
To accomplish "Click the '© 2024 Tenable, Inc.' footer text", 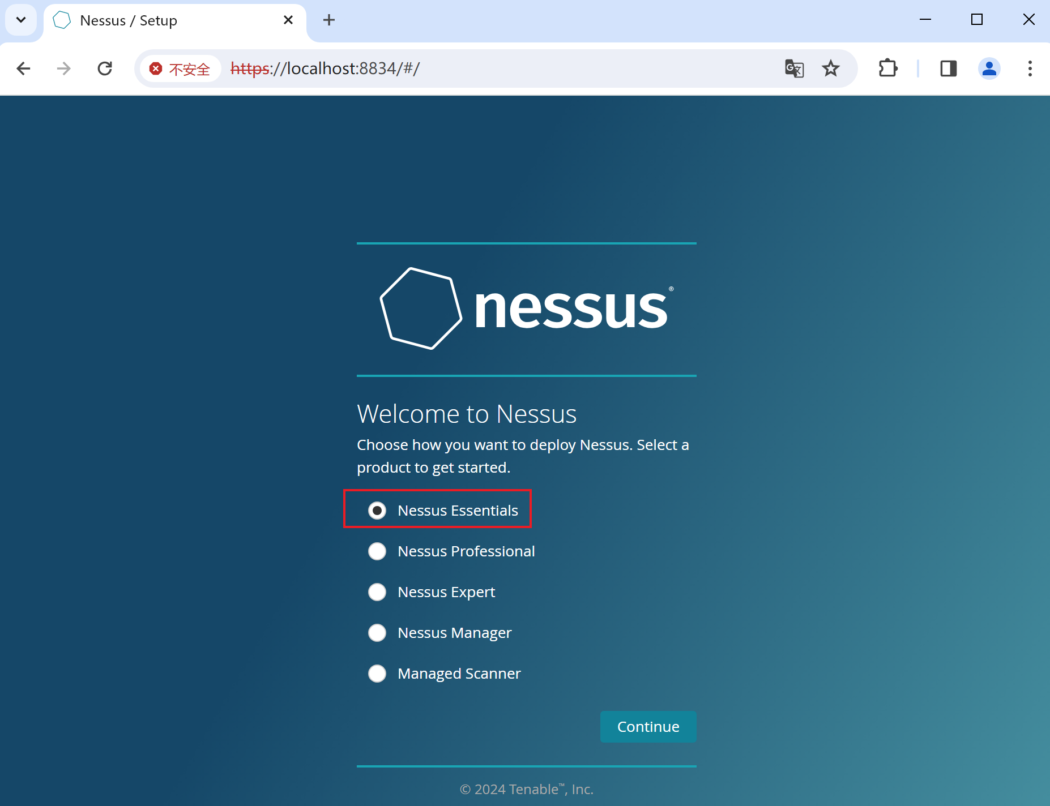I will click(527, 789).
